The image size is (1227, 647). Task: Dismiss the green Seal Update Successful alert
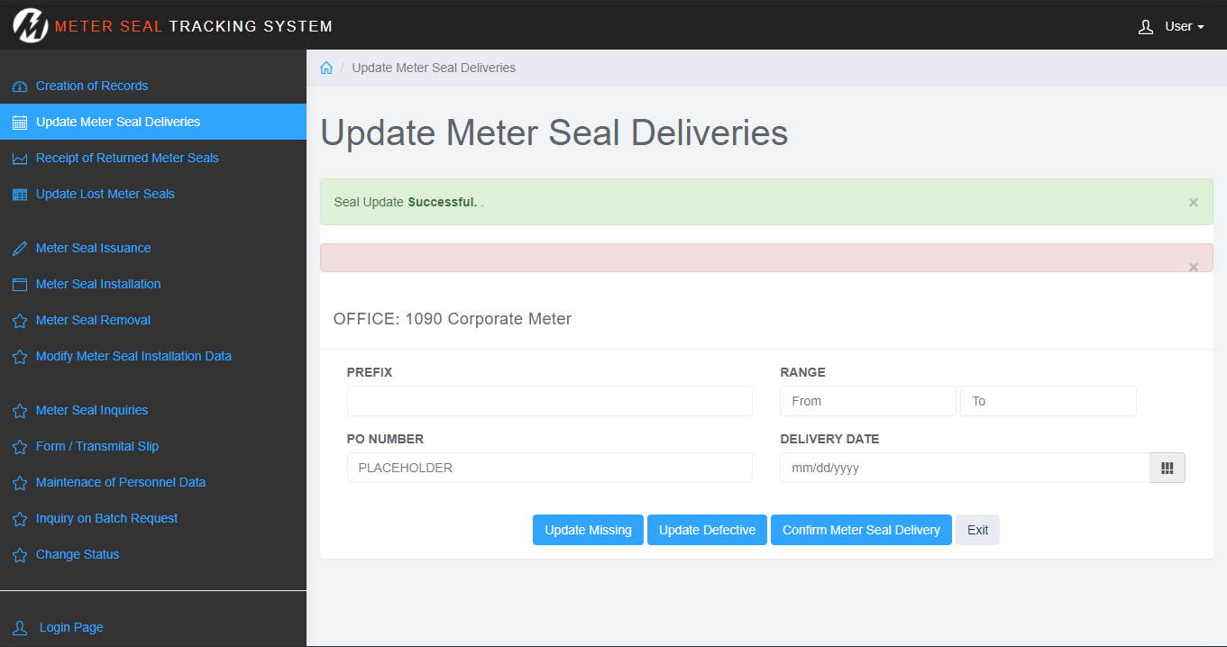click(x=1193, y=203)
